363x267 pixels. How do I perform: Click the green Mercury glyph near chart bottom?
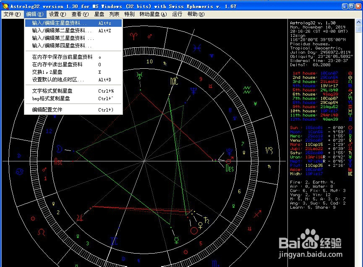176,240
